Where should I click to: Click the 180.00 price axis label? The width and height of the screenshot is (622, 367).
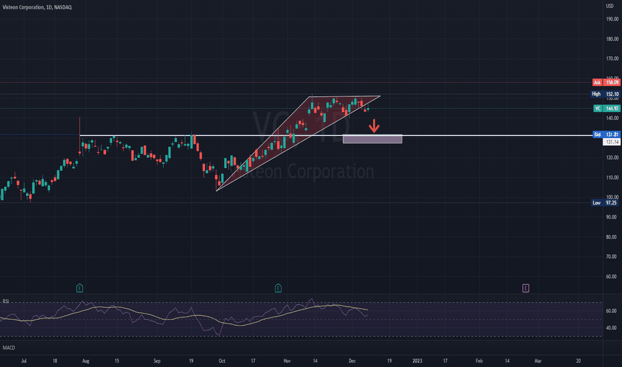click(612, 39)
